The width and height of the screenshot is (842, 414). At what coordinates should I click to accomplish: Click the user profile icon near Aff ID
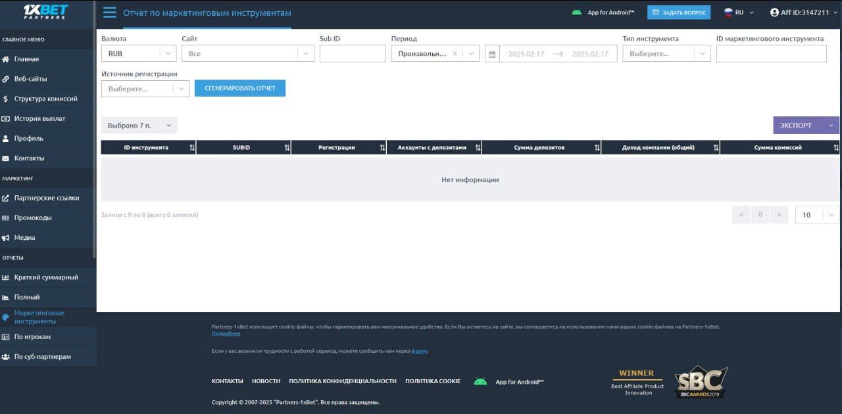775,12
